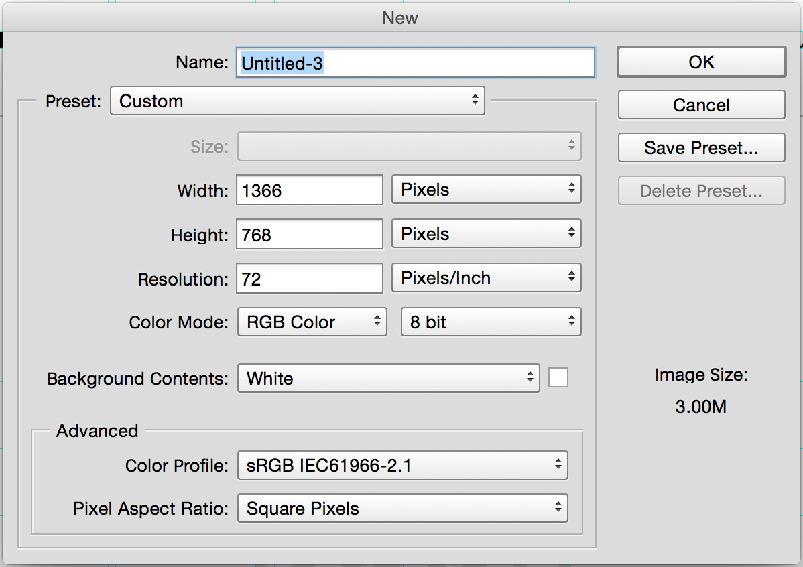
Task: Open the Color Profile dropdown
Action: point(402,466)
